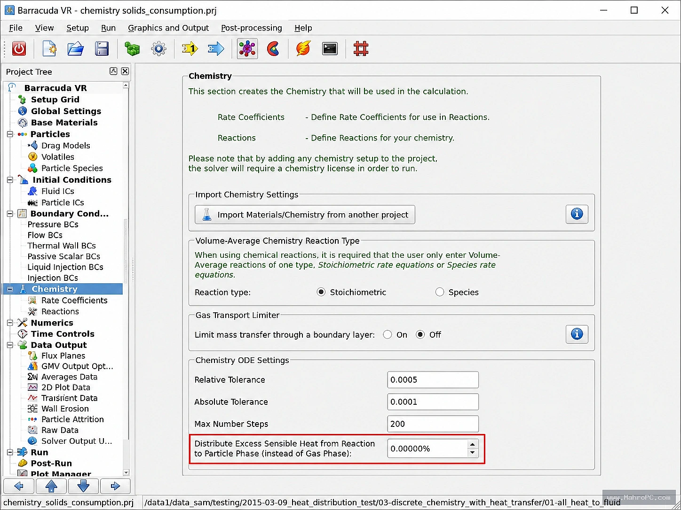Screen dimensions: 681x510
Task: Open Drag Models tree item
Action: [65, 146]
